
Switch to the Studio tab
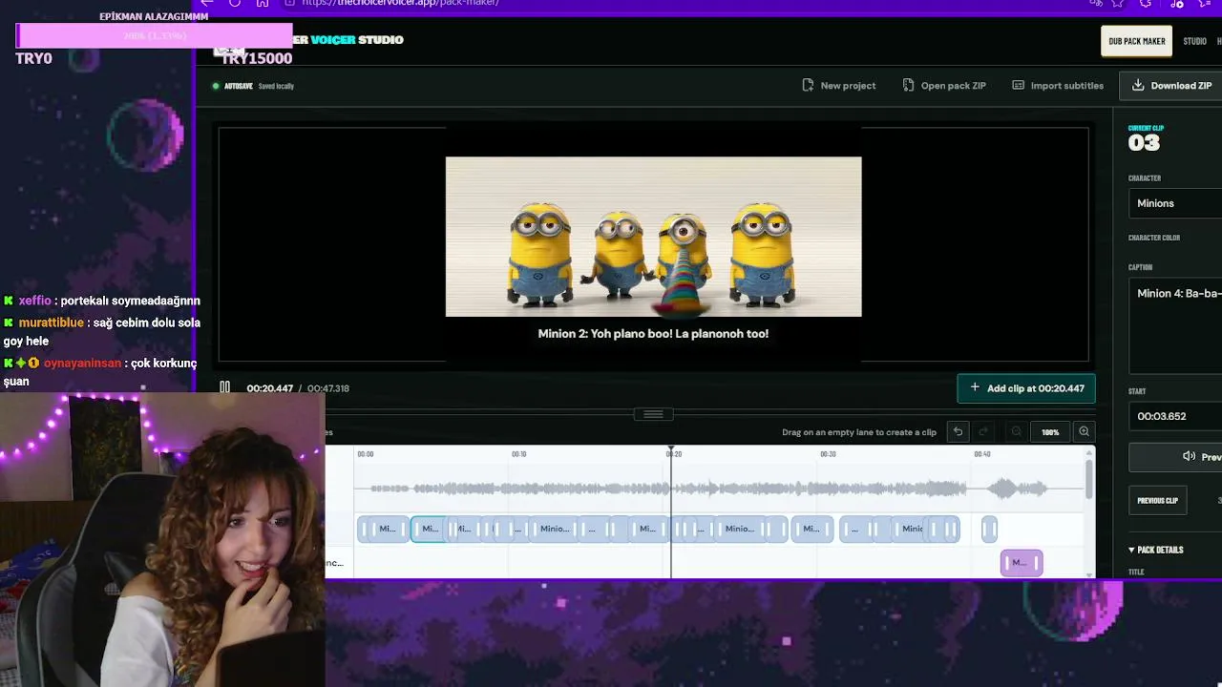[1194, 41]
